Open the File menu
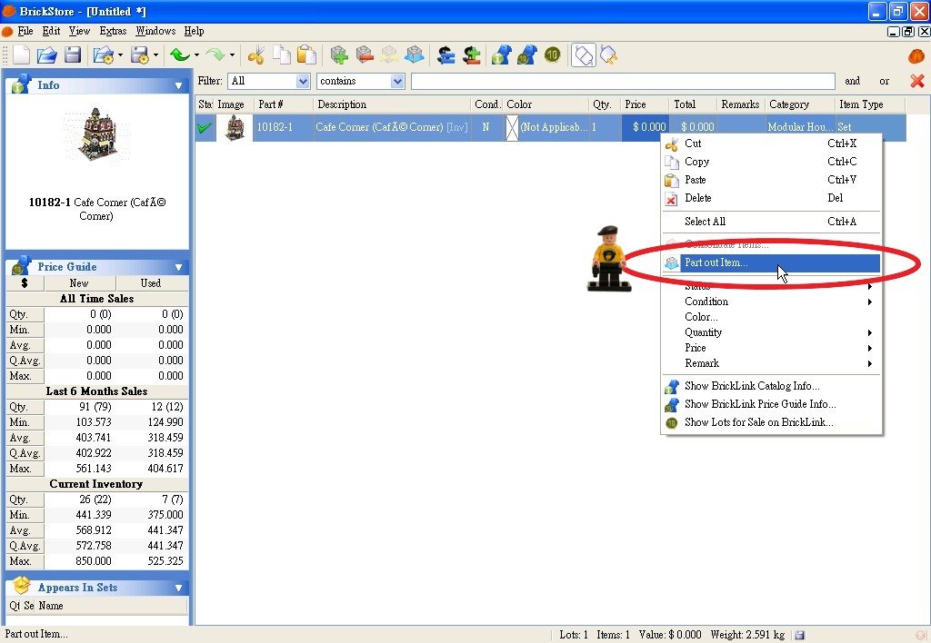This screenshot has height=643, width=931. (x=25, y=31)
